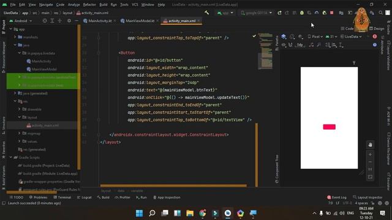
Task: Collapse the java folder
Action: tap(15, 45)
